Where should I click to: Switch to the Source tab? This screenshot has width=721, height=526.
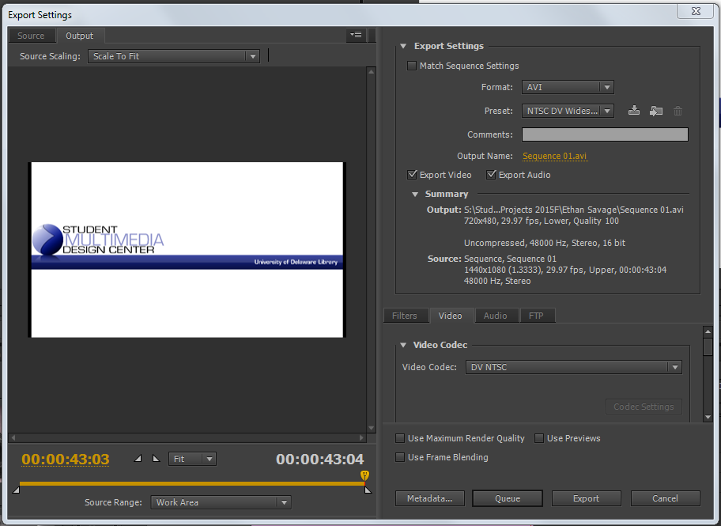(32, 36)
